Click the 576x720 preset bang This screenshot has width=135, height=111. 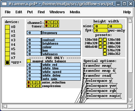pyautogui.click(x=105, y=50)
